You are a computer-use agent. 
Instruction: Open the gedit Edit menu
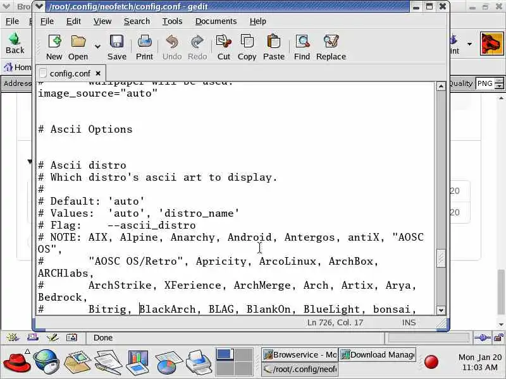(73, 21)
